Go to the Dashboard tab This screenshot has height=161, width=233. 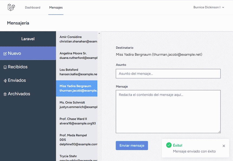tap(33, 7)
